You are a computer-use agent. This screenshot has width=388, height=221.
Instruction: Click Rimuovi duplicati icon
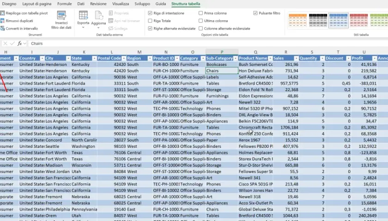[x=2, y=21]
